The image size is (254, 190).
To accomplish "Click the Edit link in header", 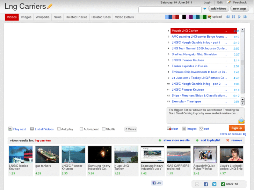I will tap(220, 2).
